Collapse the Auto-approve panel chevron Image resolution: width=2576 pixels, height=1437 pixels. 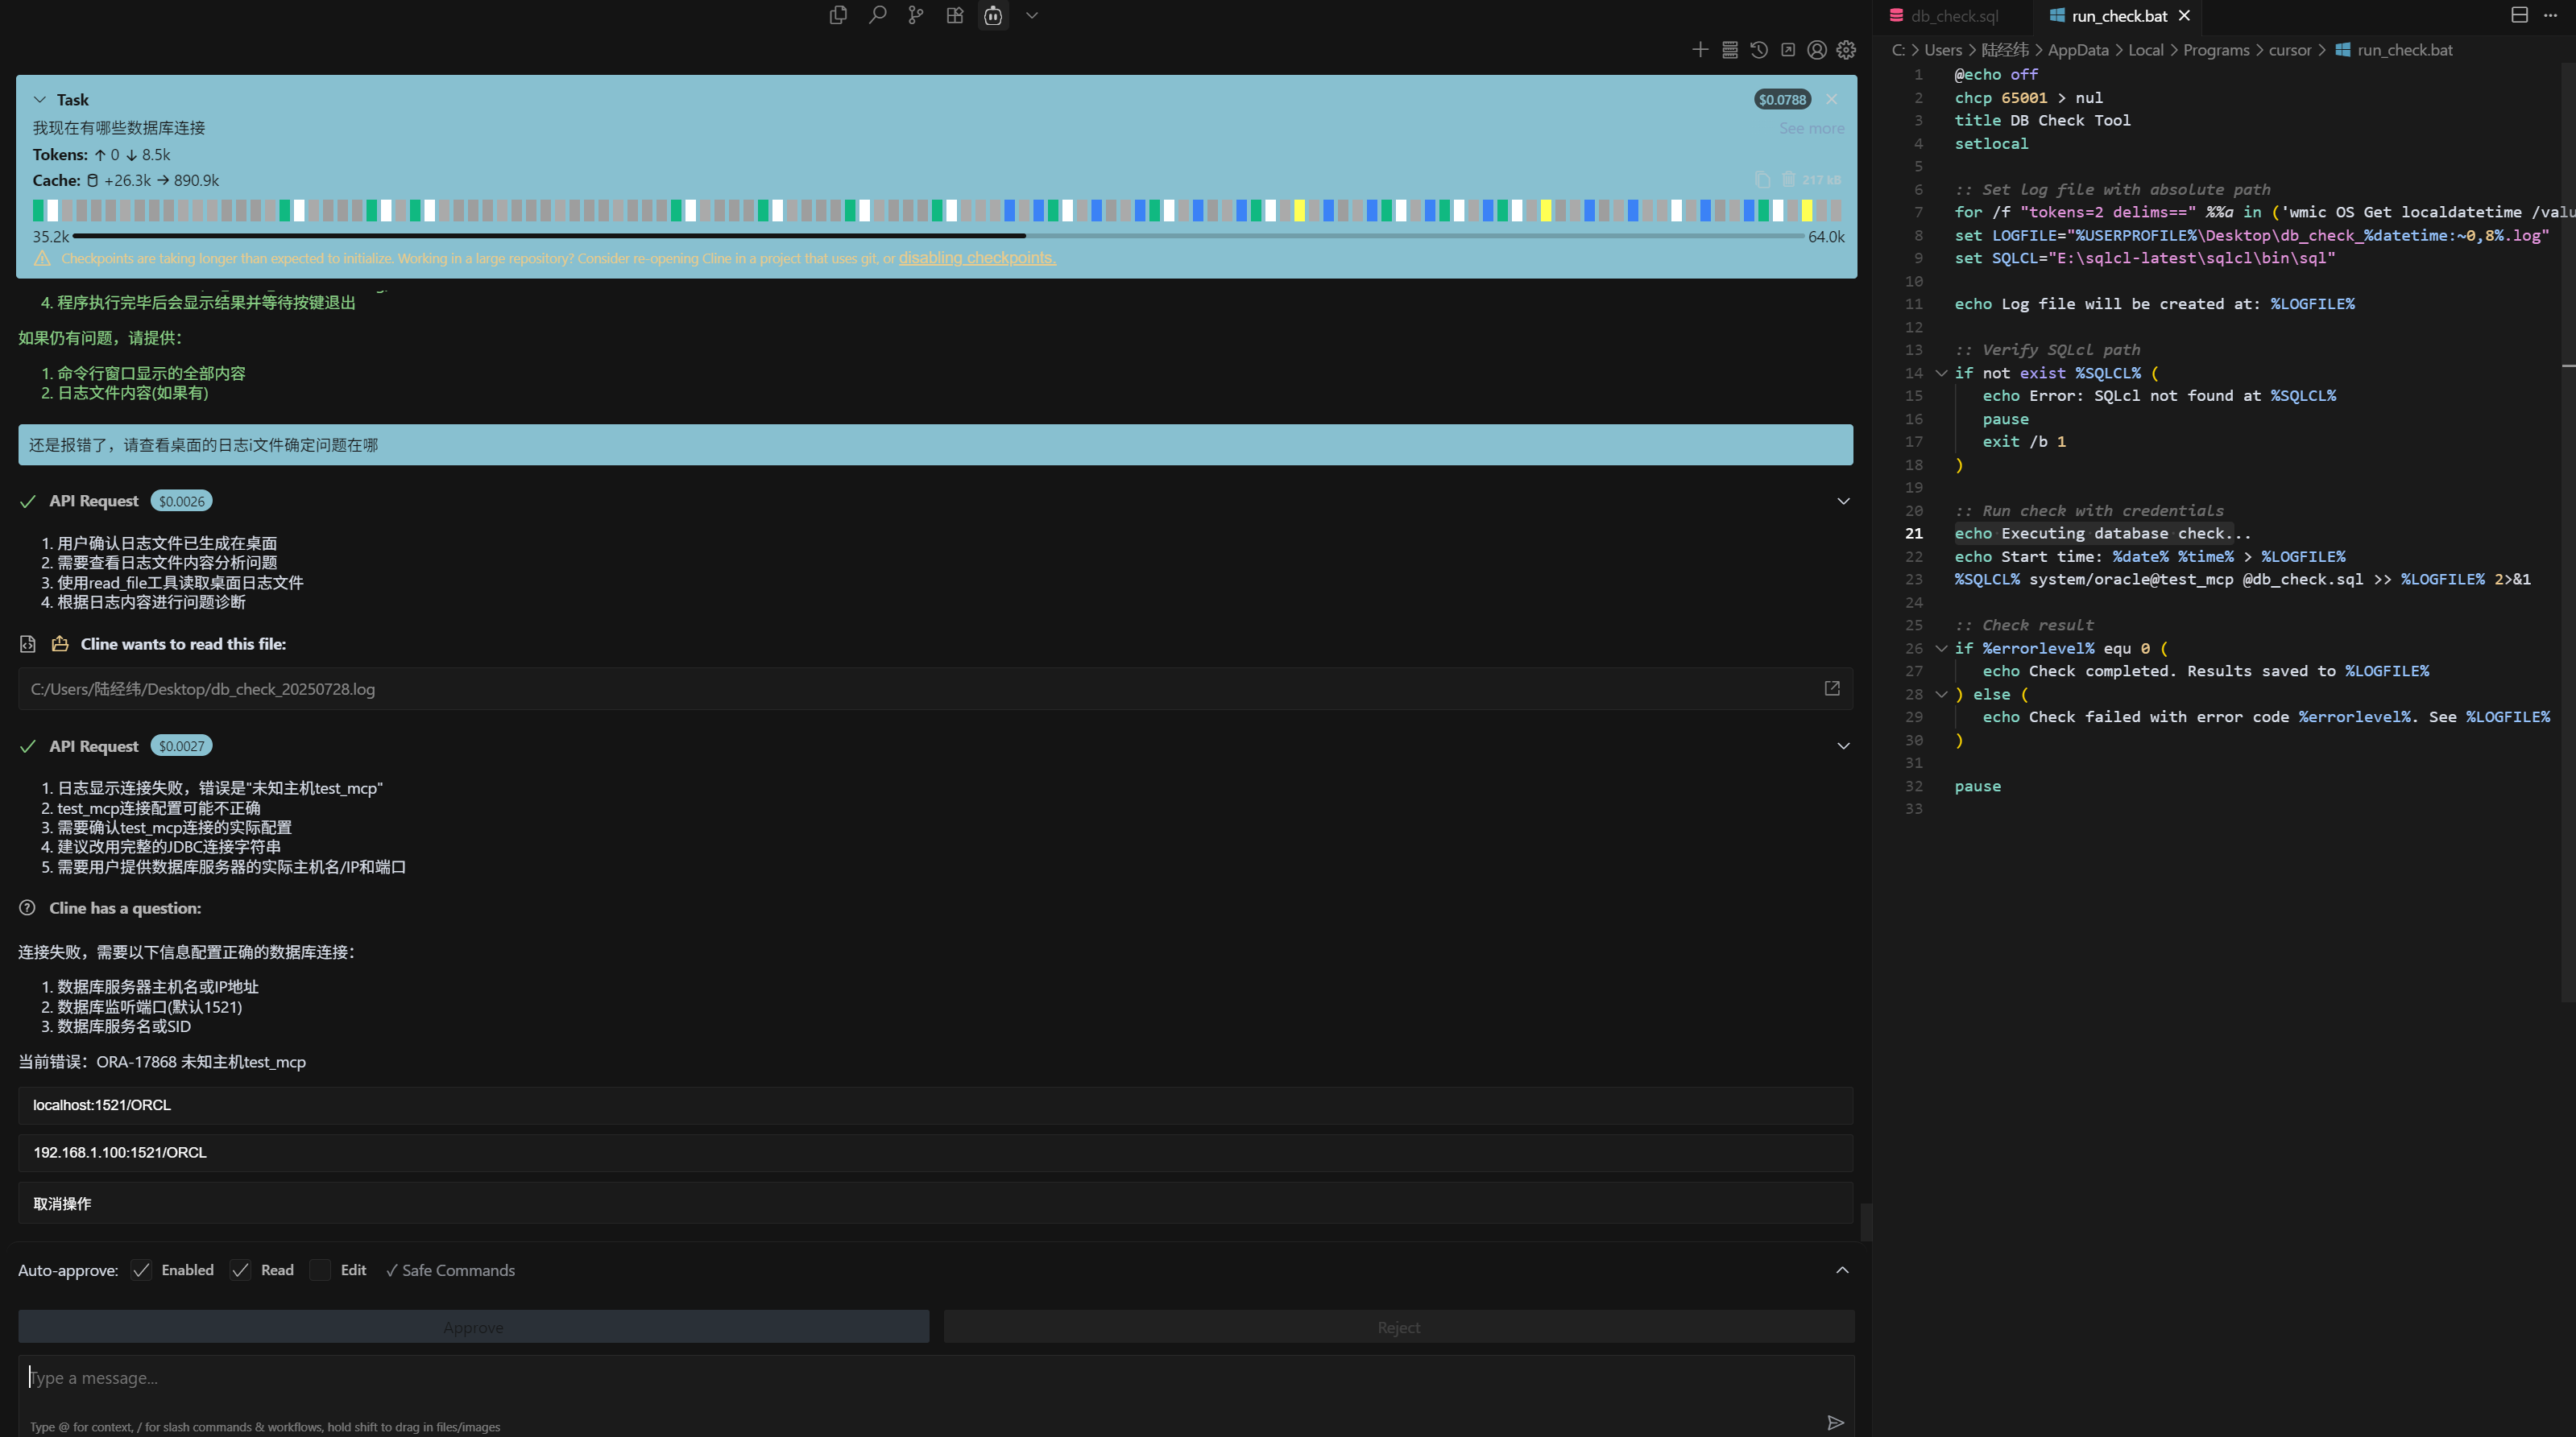1842,1270
